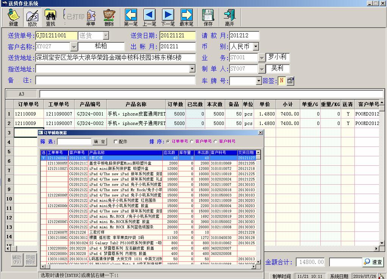Select 订单单号 sort radio button
Viewport: 387px width, 279px height.
point(168,142)
